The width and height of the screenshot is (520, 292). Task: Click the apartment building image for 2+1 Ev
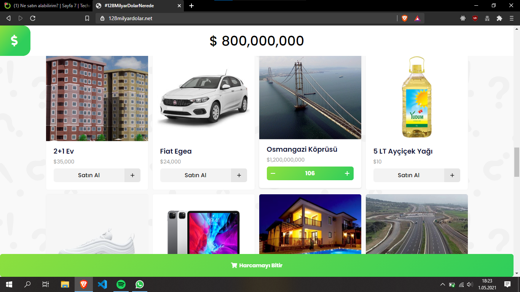(97, 98)
